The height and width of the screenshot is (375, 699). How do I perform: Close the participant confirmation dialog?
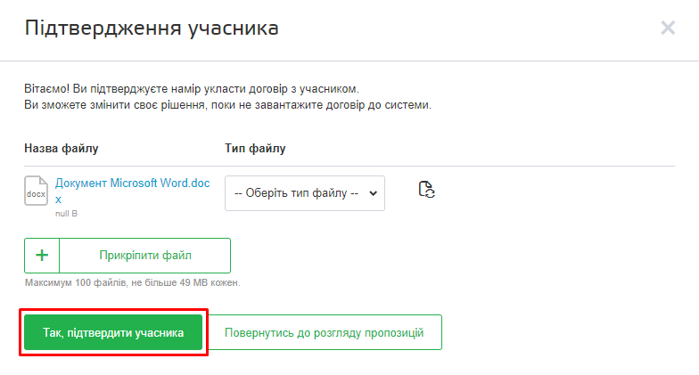point(667,28)
